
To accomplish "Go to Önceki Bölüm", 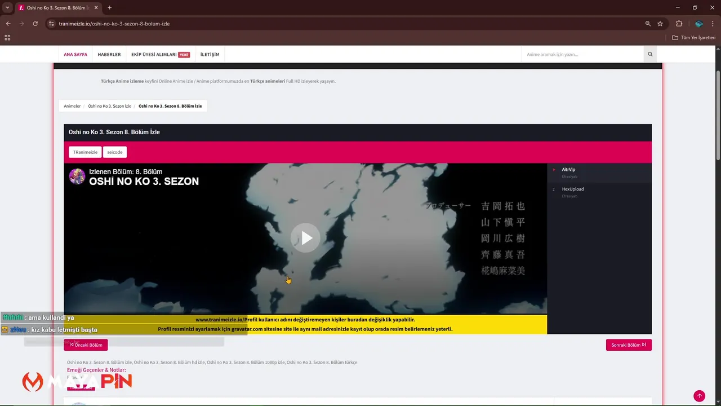I will pos(86,345).
